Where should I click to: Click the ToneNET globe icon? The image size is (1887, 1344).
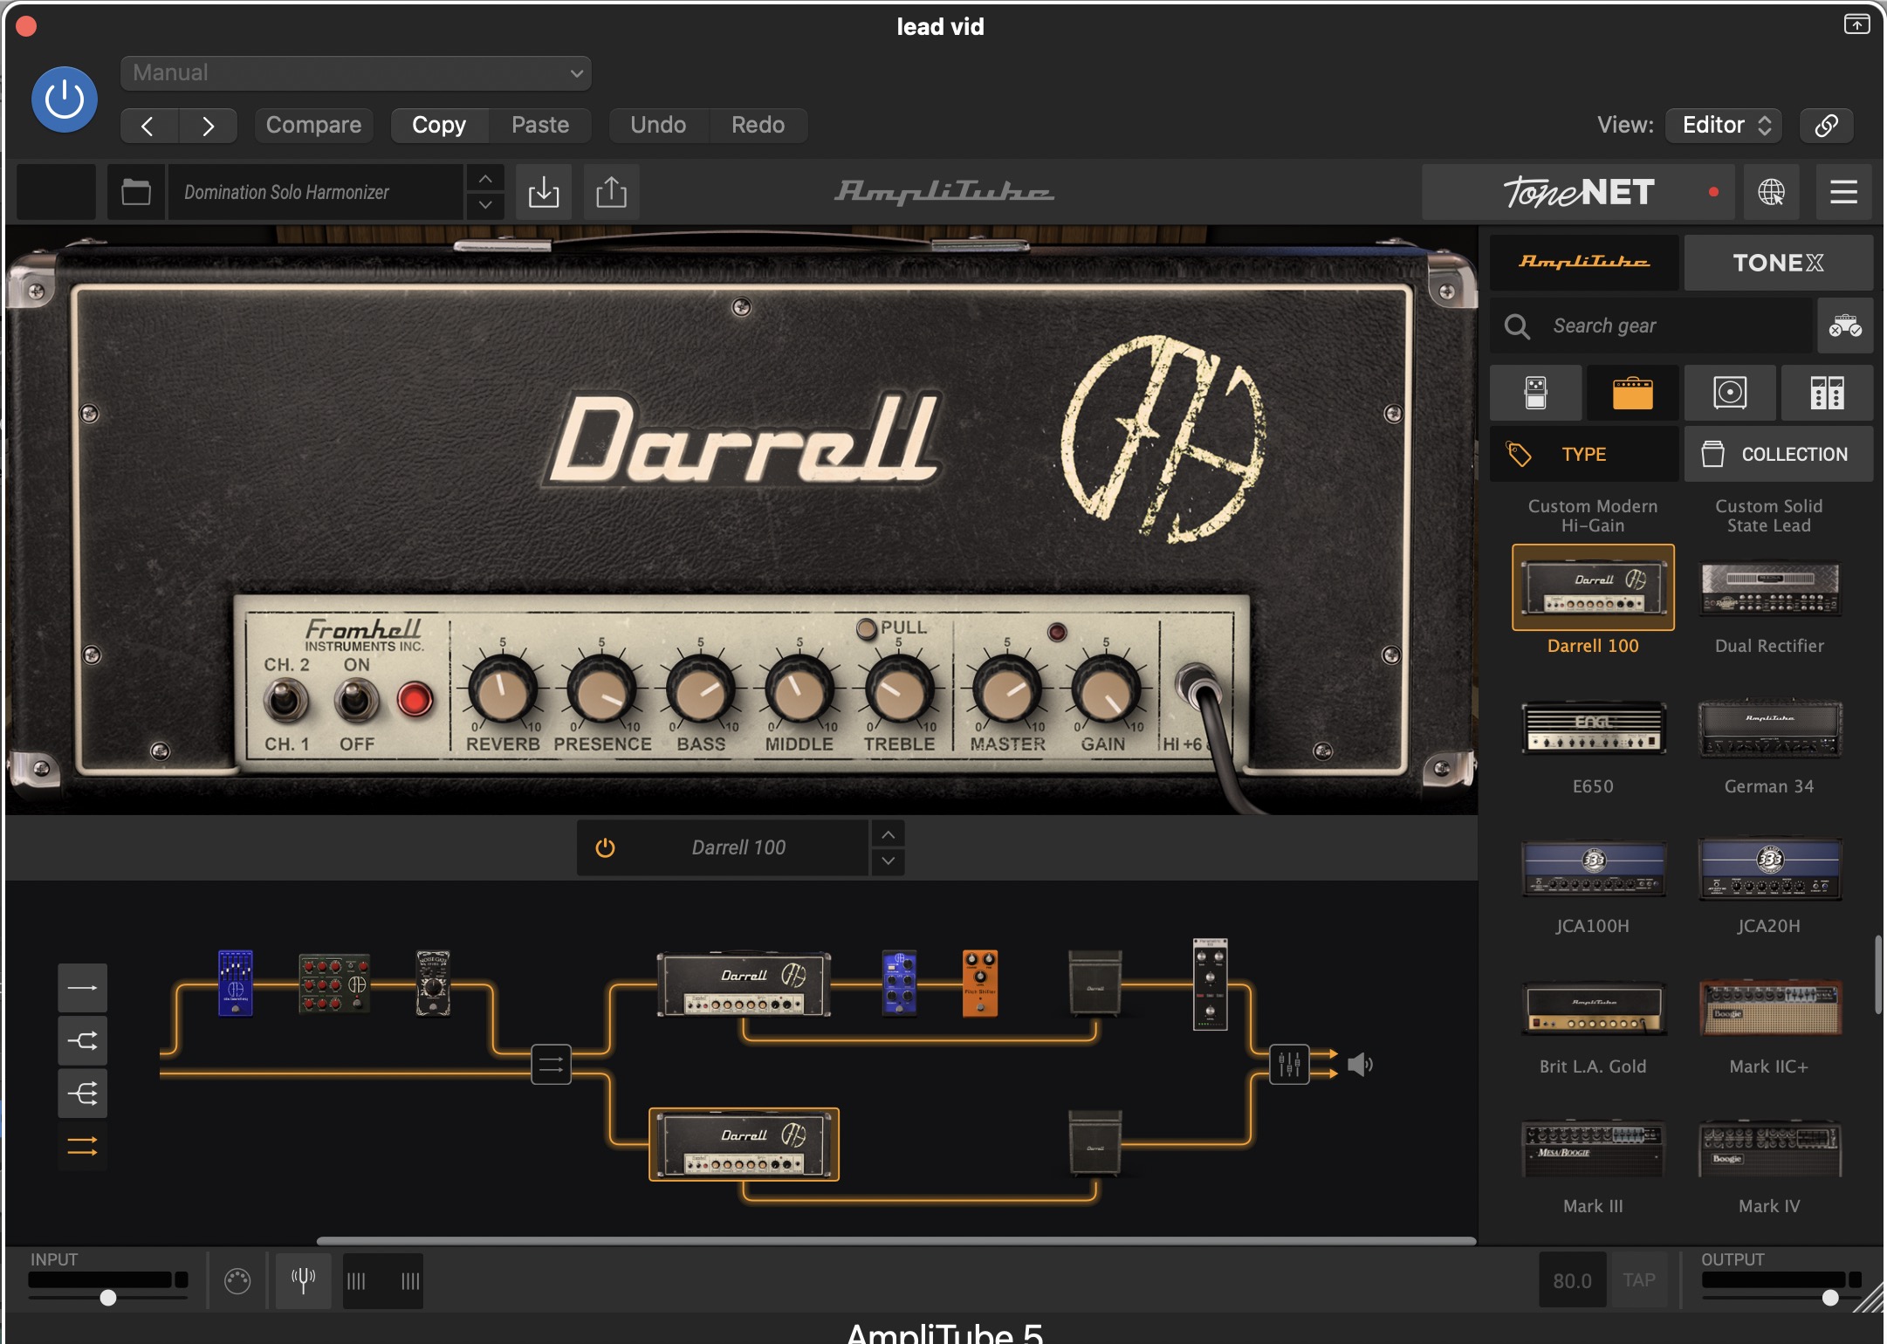(1771, 192)
